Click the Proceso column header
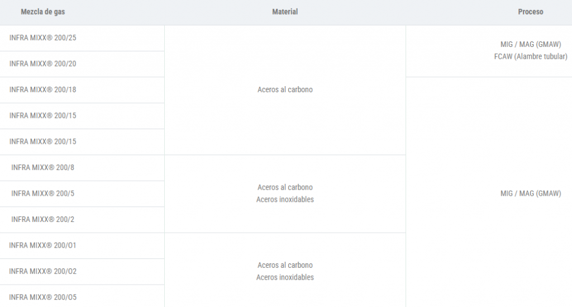Viewport: 572px width, 307px height. point(531,12)
